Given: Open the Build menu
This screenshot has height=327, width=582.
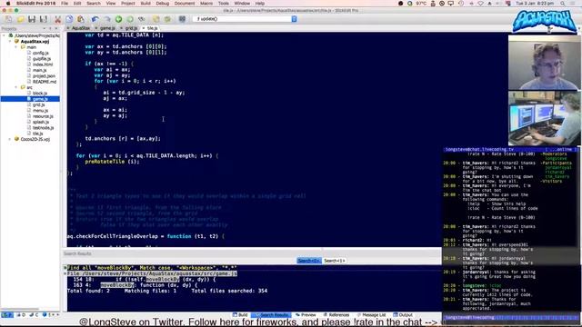Looking at the screenshot, I should pos(145,4).
